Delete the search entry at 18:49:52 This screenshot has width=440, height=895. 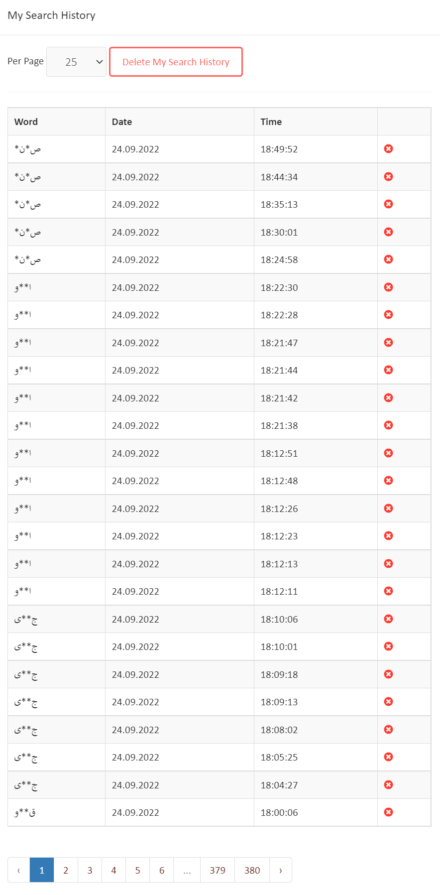(x=389, y=149)
